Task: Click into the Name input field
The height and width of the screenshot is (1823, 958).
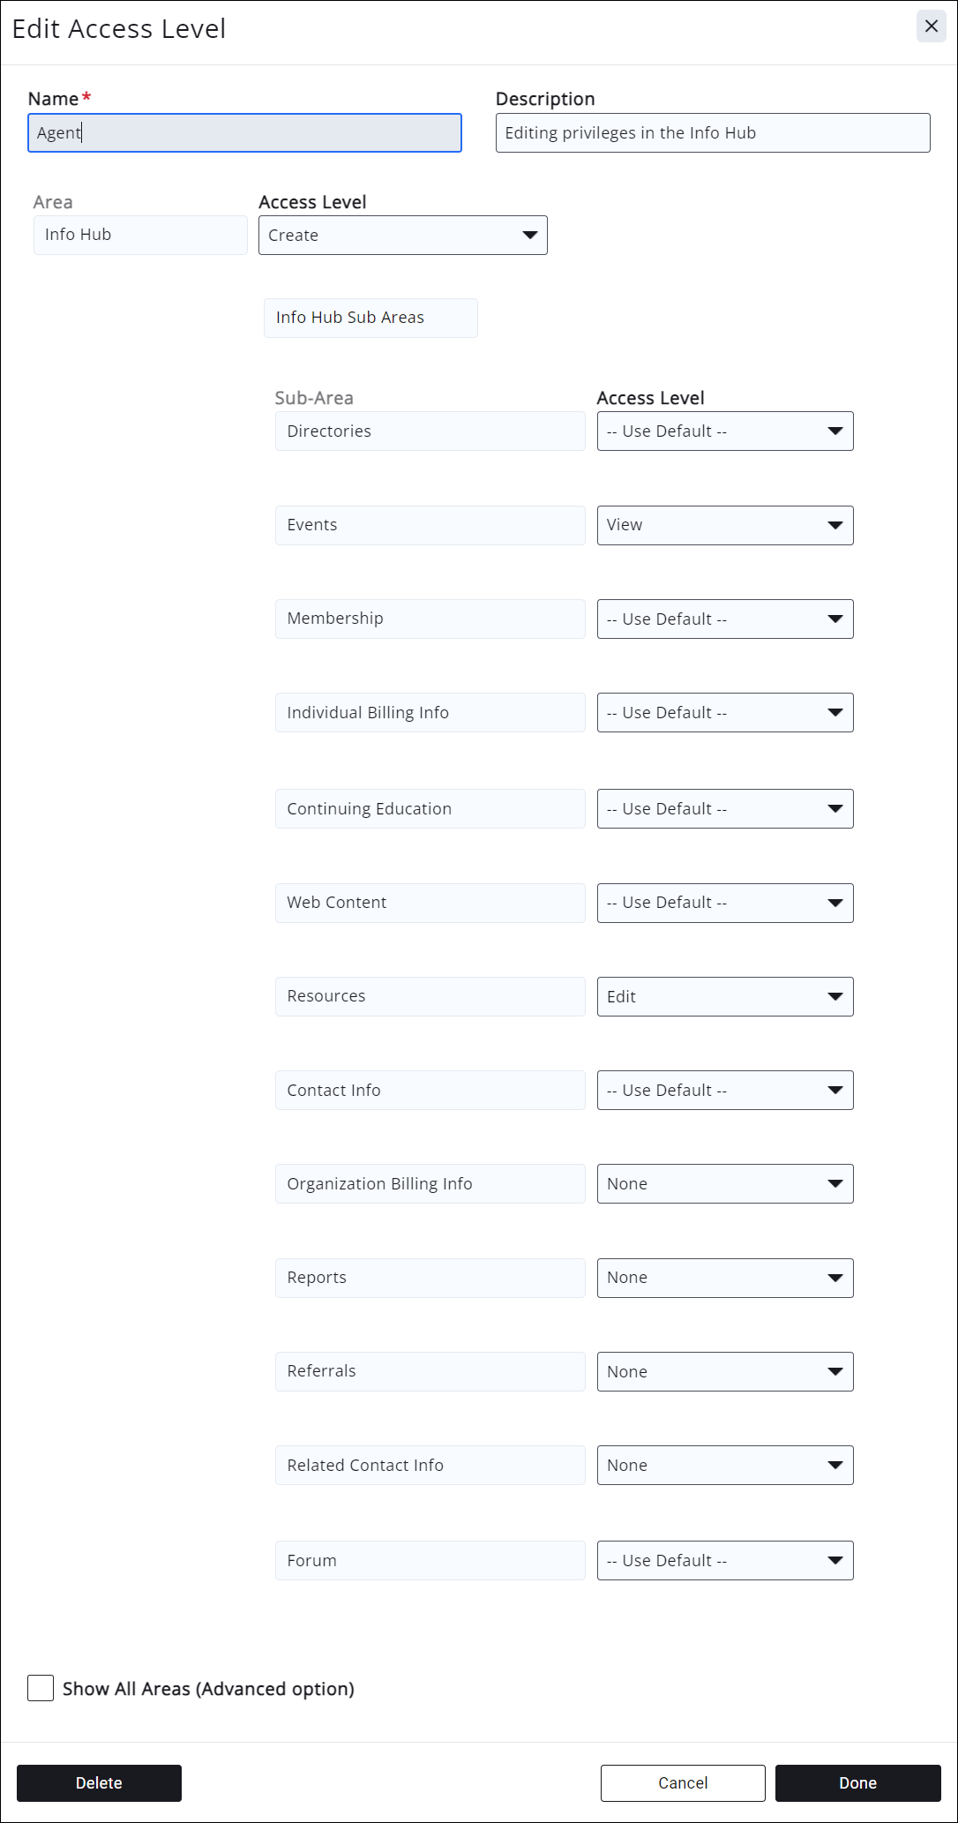Action: [x=244, y=133]
